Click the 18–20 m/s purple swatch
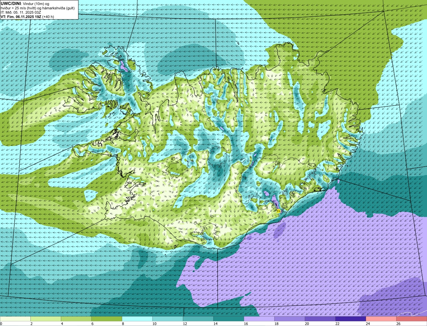 pos(290,319)
